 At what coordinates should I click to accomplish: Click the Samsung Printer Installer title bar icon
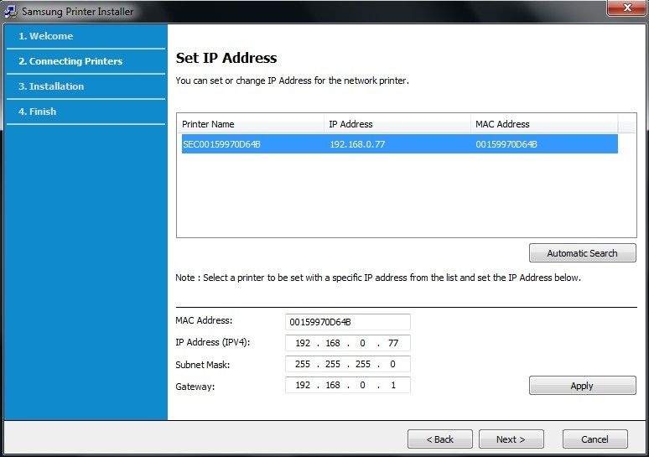pyautogui.click(x=10, y=11)
